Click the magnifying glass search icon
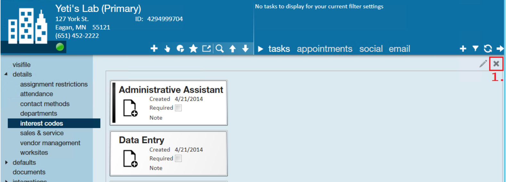Image resolution: width=506 pixels, height=182 pixels. [220, 49]
